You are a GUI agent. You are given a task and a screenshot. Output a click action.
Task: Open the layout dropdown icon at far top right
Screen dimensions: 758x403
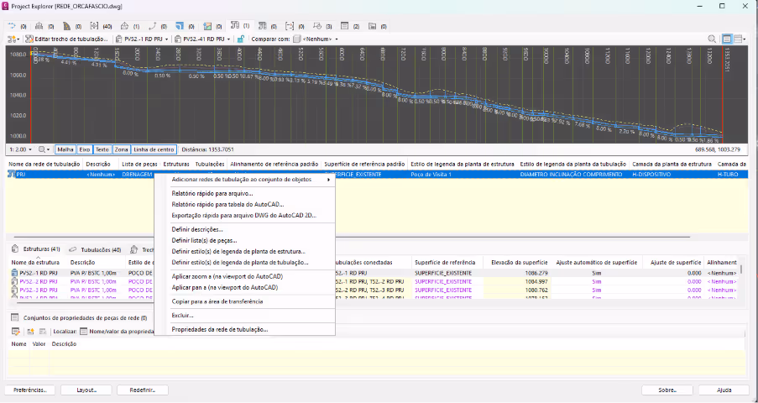coord(740,39)
